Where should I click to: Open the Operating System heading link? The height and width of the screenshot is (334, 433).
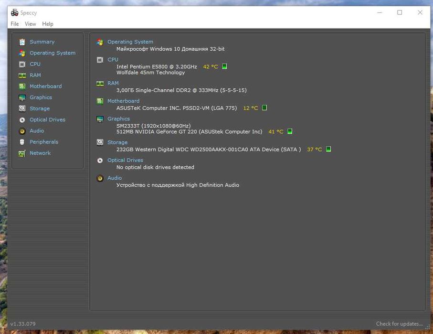pyautogui.click(x=130, y=42)
